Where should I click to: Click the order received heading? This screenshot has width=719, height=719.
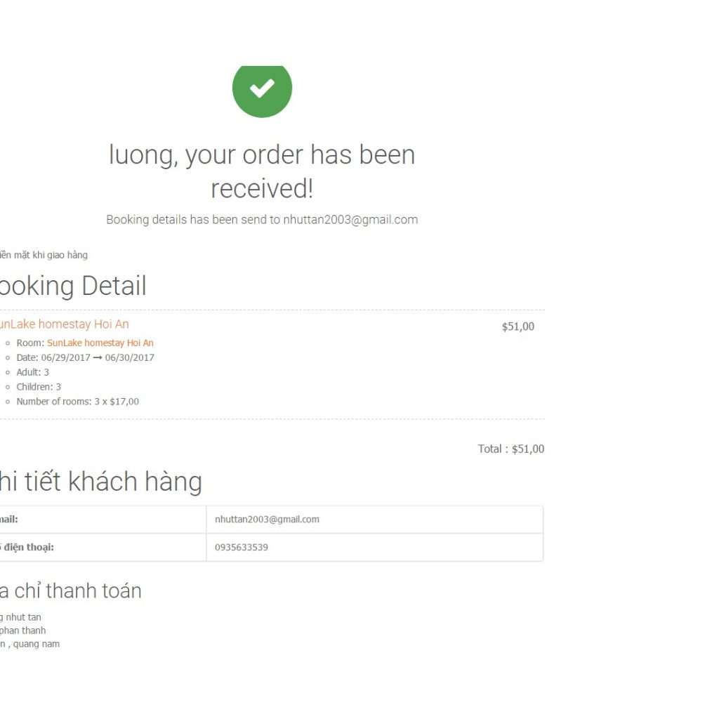(x=262, y=171)
